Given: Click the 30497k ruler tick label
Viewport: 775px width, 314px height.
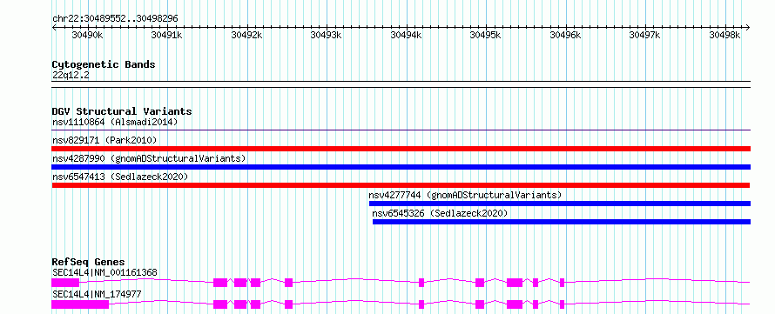Looking at the screenshot, I should coord(645,35).
